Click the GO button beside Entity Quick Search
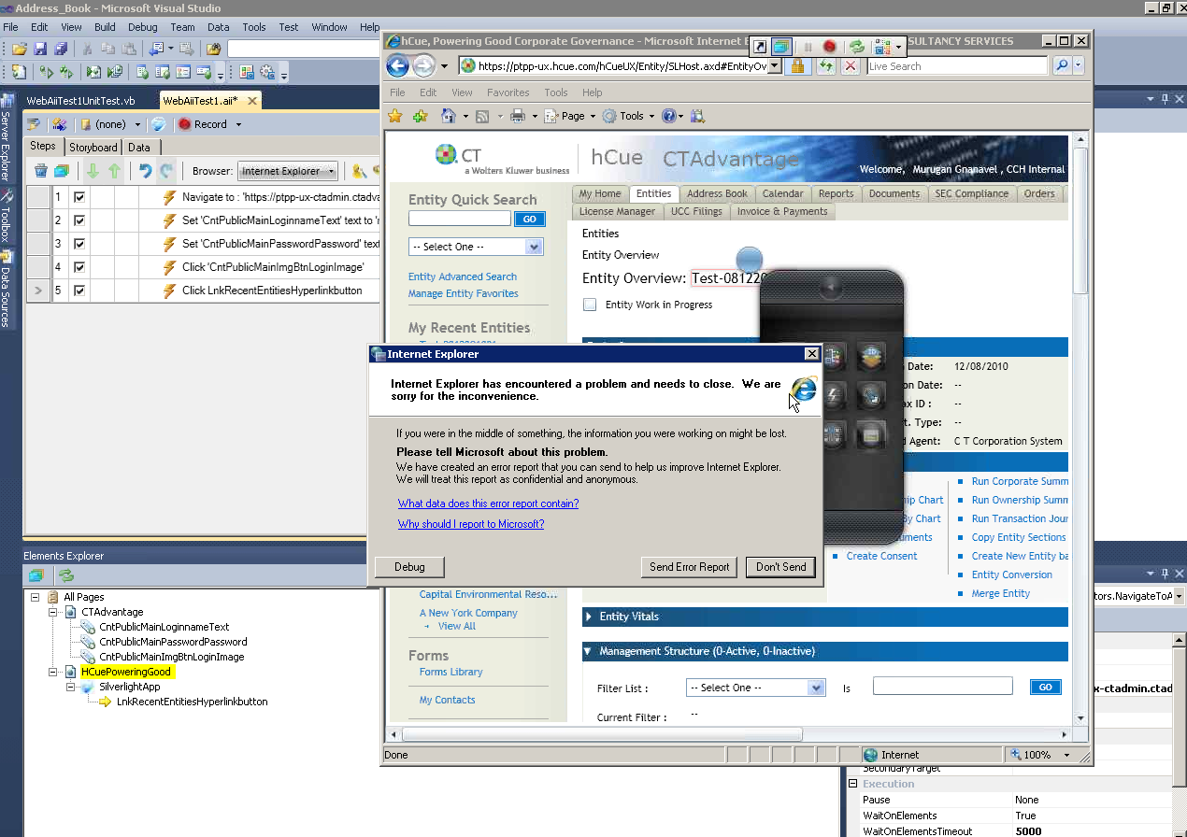 (x=529, y=219)
